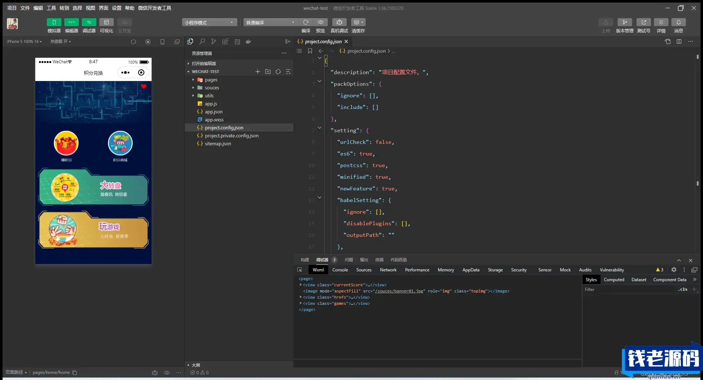Switch to the AppData tab
Screen dimensions: 703x380
tap(471, 270)
